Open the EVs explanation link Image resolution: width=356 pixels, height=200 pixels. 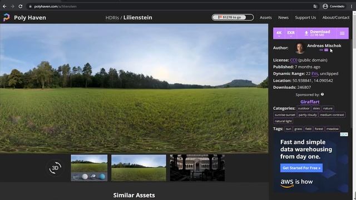[x=315, y=74]
